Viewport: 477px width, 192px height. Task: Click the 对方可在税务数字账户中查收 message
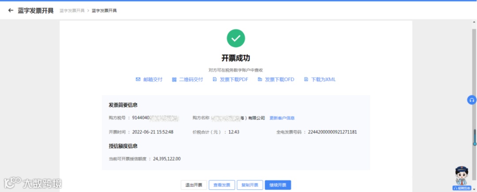point(236,70)
